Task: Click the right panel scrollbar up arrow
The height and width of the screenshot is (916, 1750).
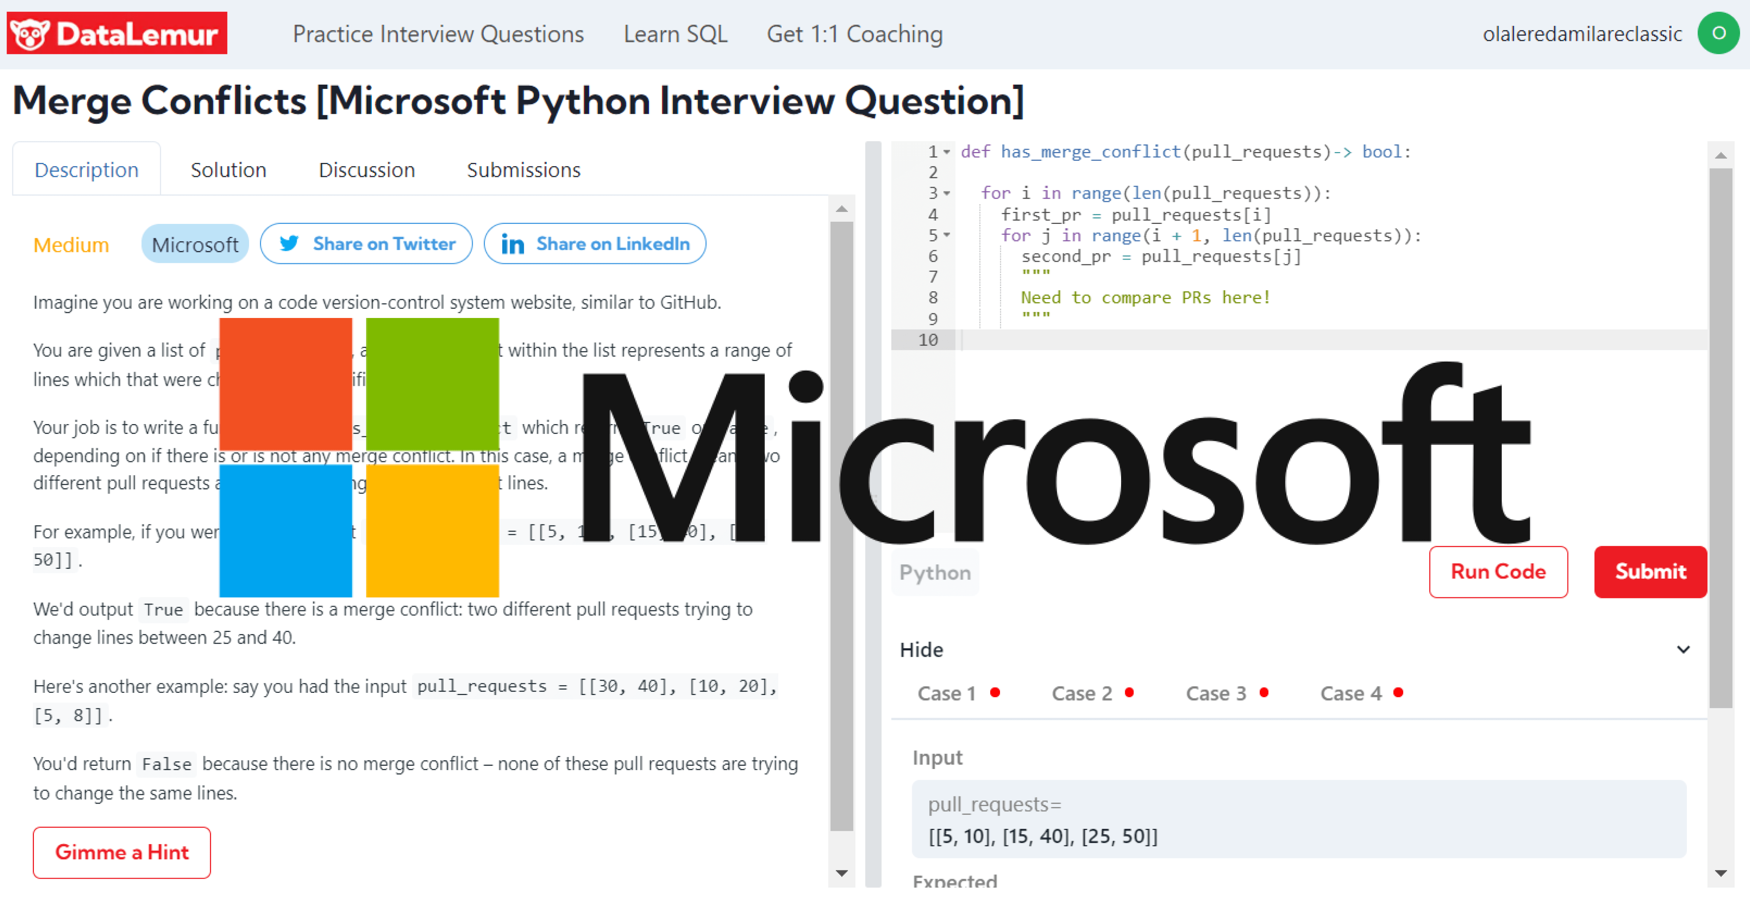Action: [x=1721, y=156]
